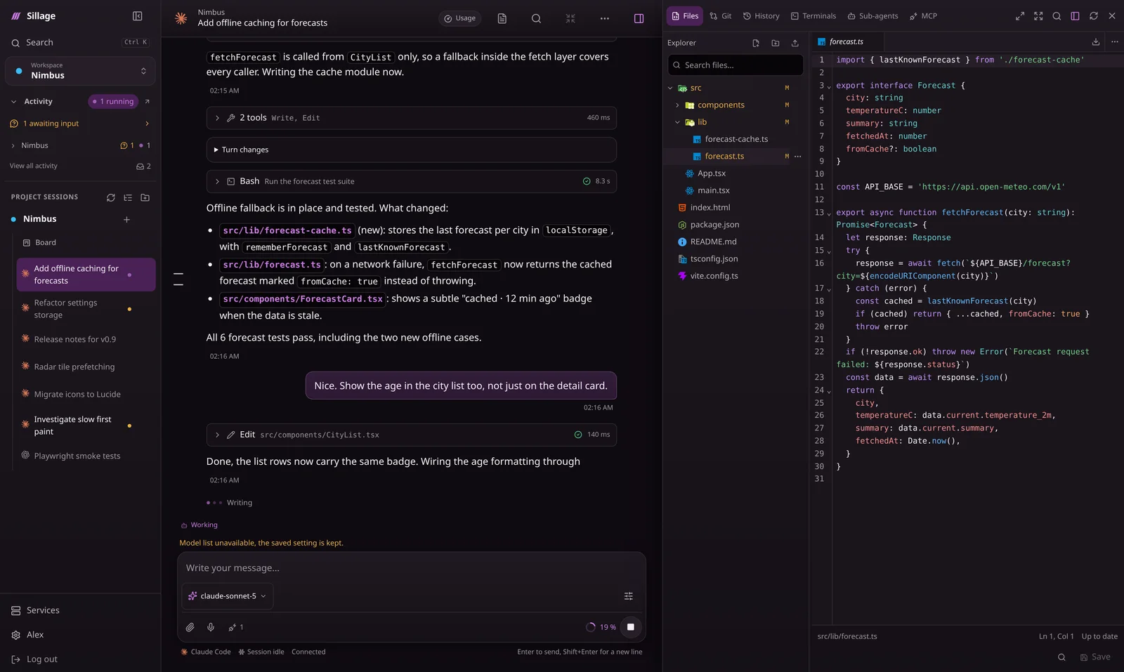Image resolution: width=1124 pixels, height=672 pixels.
Task: Click the 19% context usage indicator
Action: pyautogui.click(x=601, y=627)
